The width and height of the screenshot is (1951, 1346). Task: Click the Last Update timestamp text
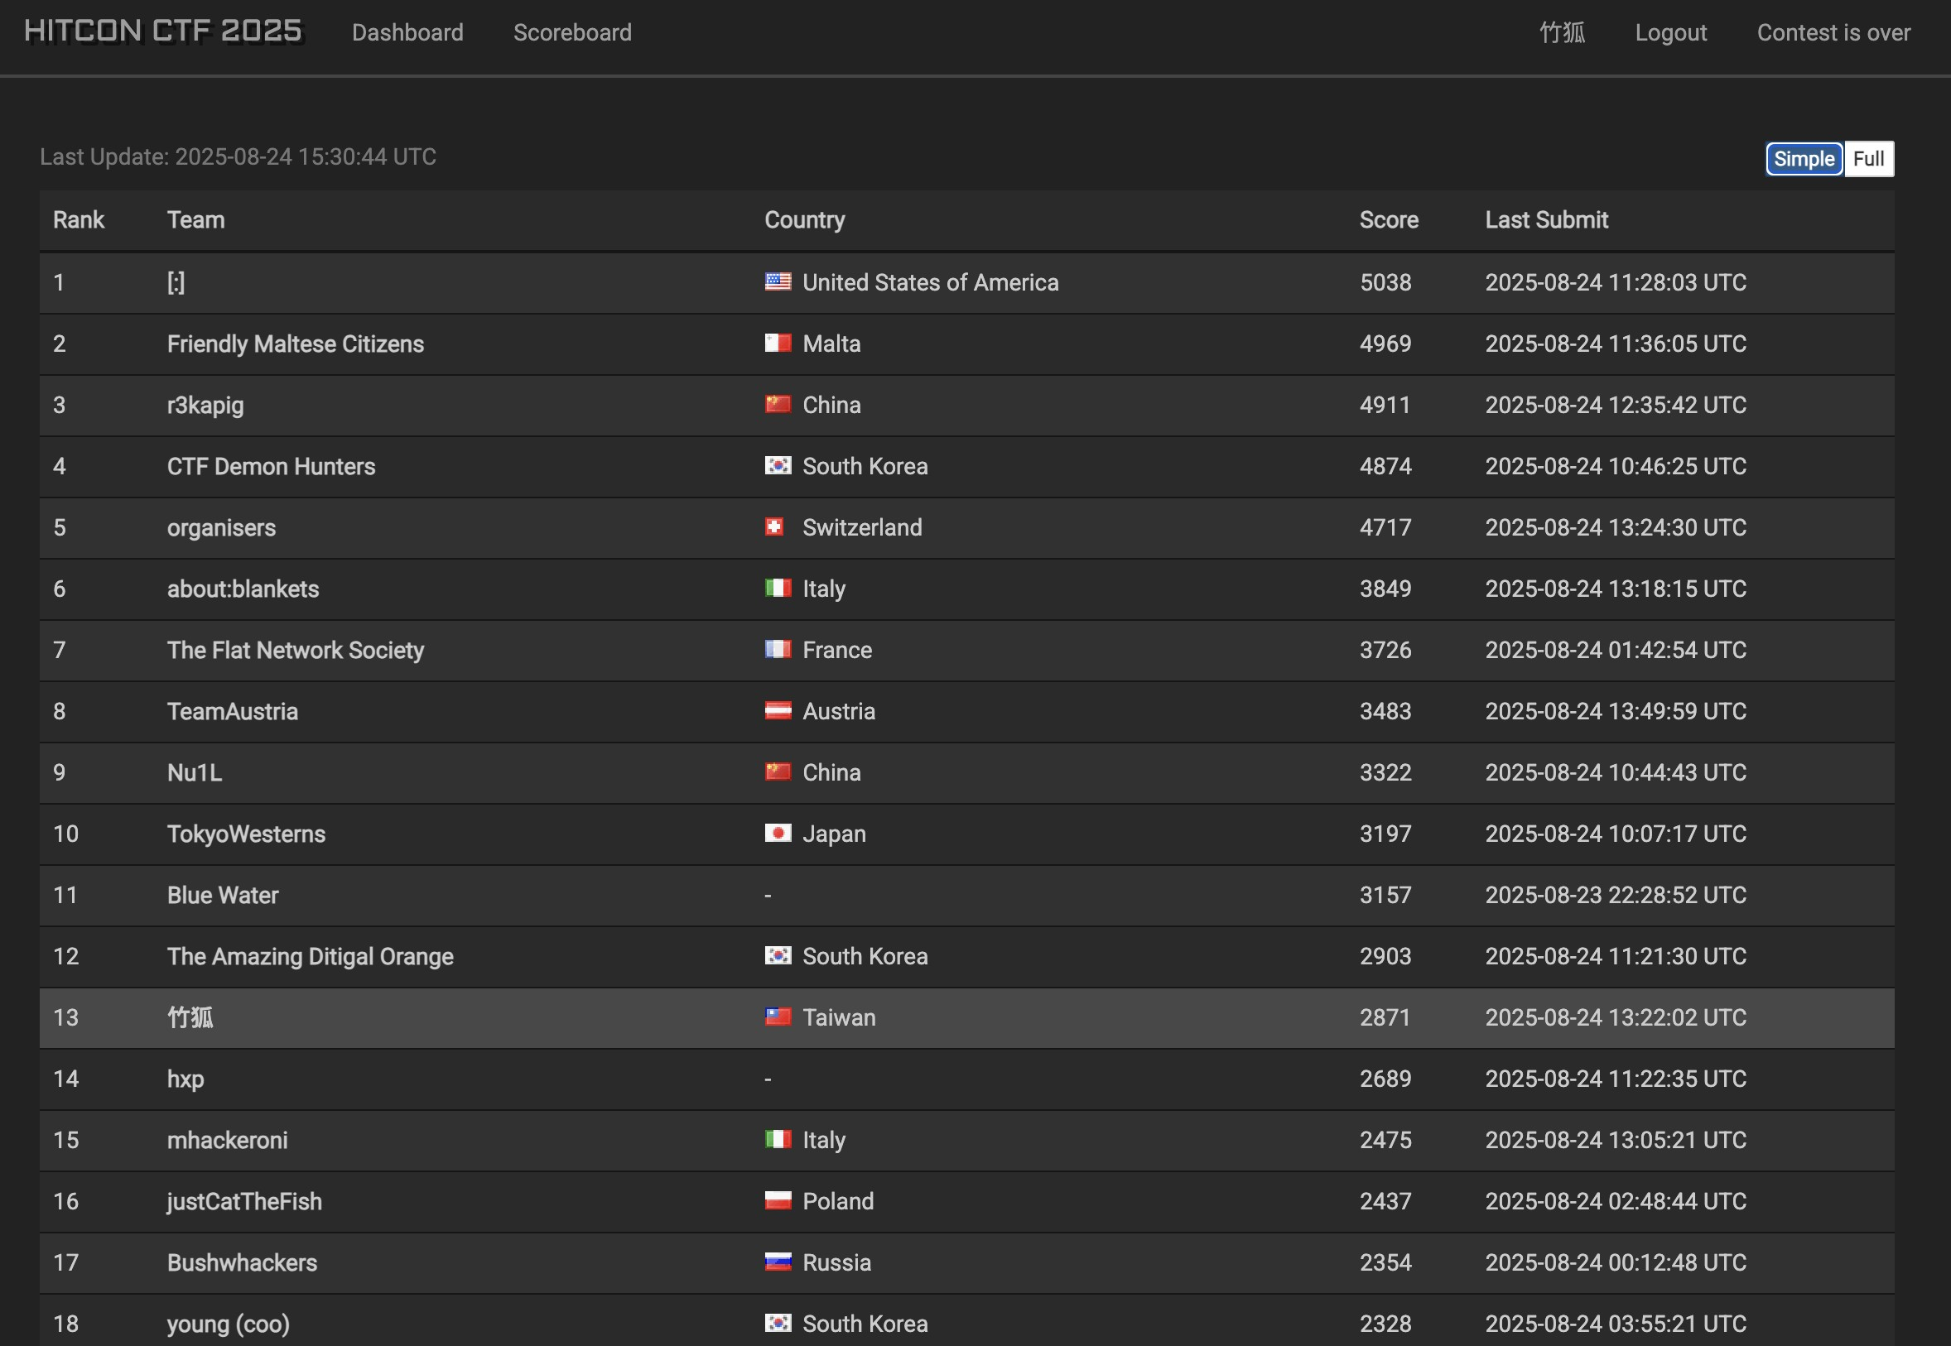click(x=238, y=156)
